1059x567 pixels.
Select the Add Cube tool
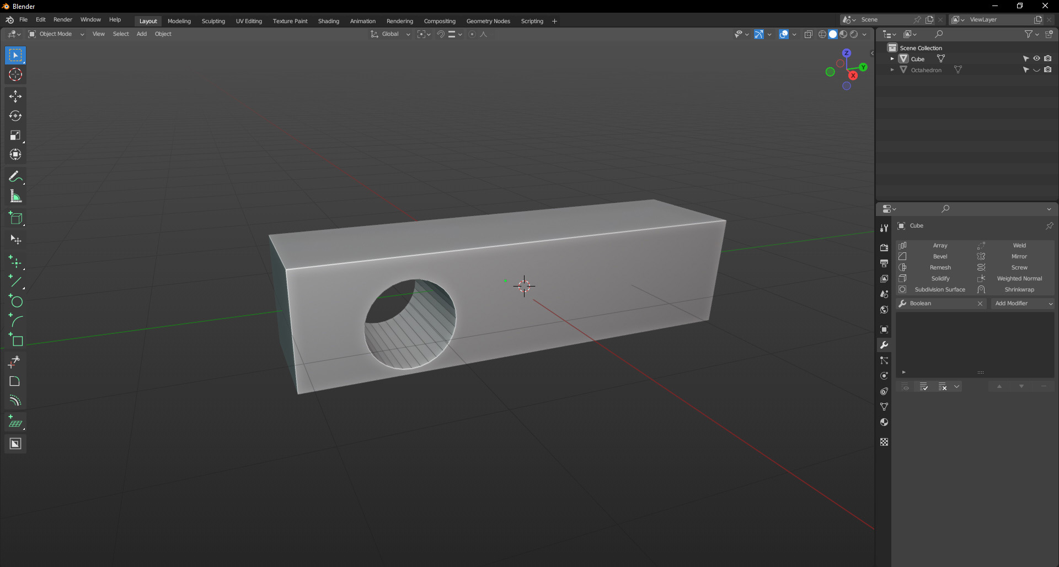[x=15, y=218]
